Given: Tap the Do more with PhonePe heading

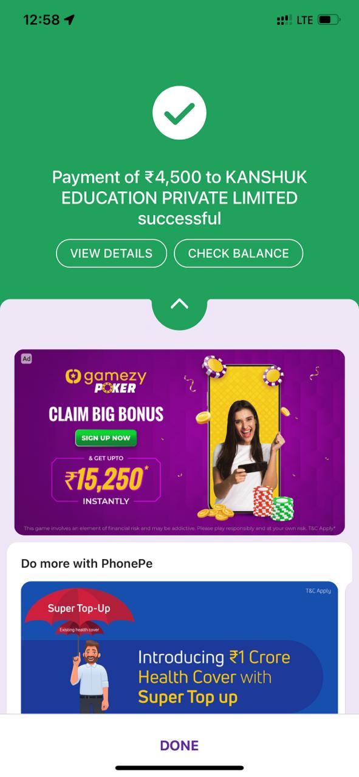Looking at the screenshot, I should point(87,563).
